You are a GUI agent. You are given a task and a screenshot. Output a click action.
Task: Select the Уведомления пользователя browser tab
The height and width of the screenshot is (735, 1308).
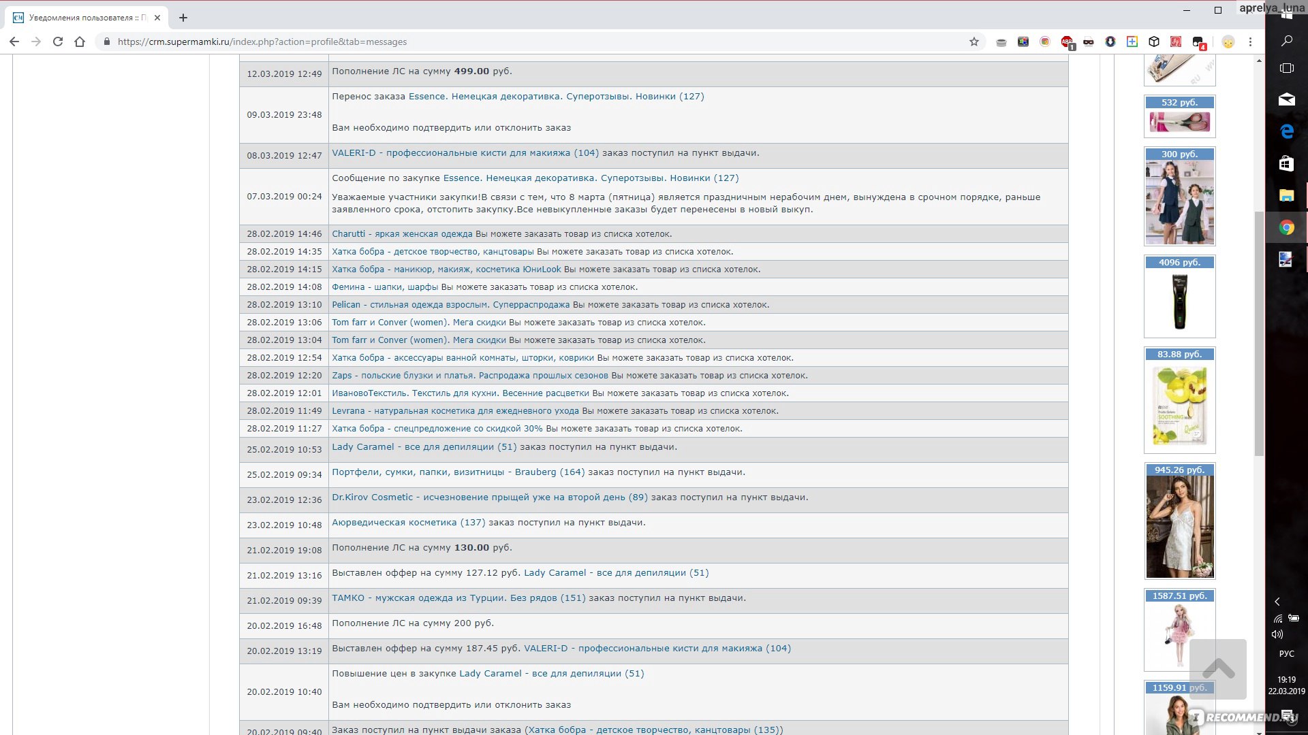tap(85, 18)
